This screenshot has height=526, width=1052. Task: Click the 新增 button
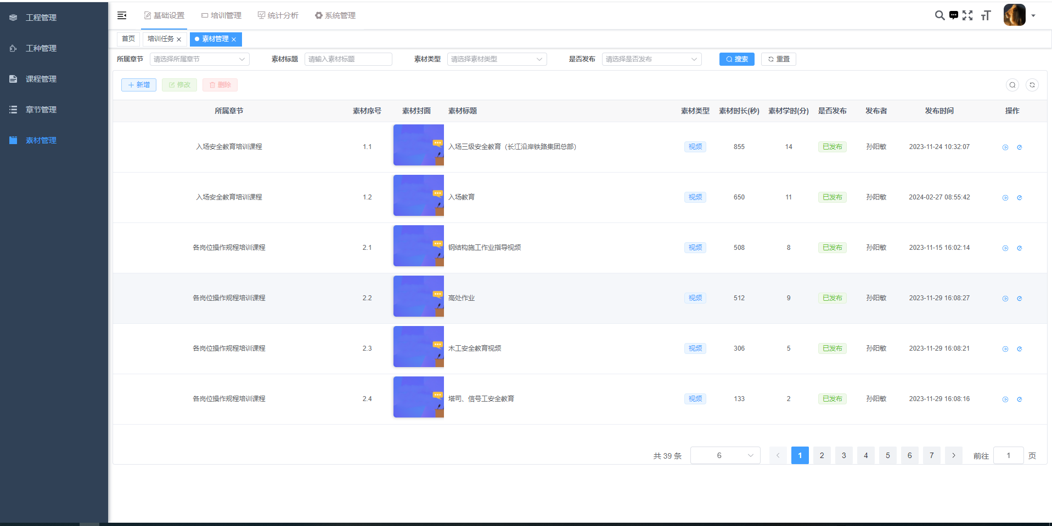point(139,85)
